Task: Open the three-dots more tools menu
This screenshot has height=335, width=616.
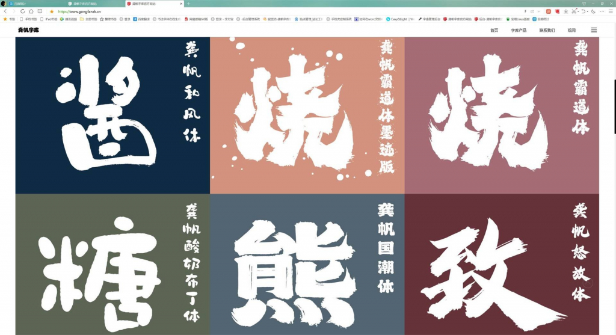Action: [x=602, y=11]
